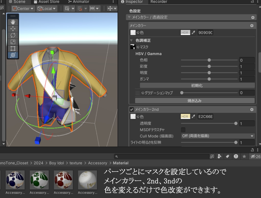Select the red Accessory material thumbnail
Image resolution: width=261 pixels, height=198 pixels.
(x=63, y=180)
